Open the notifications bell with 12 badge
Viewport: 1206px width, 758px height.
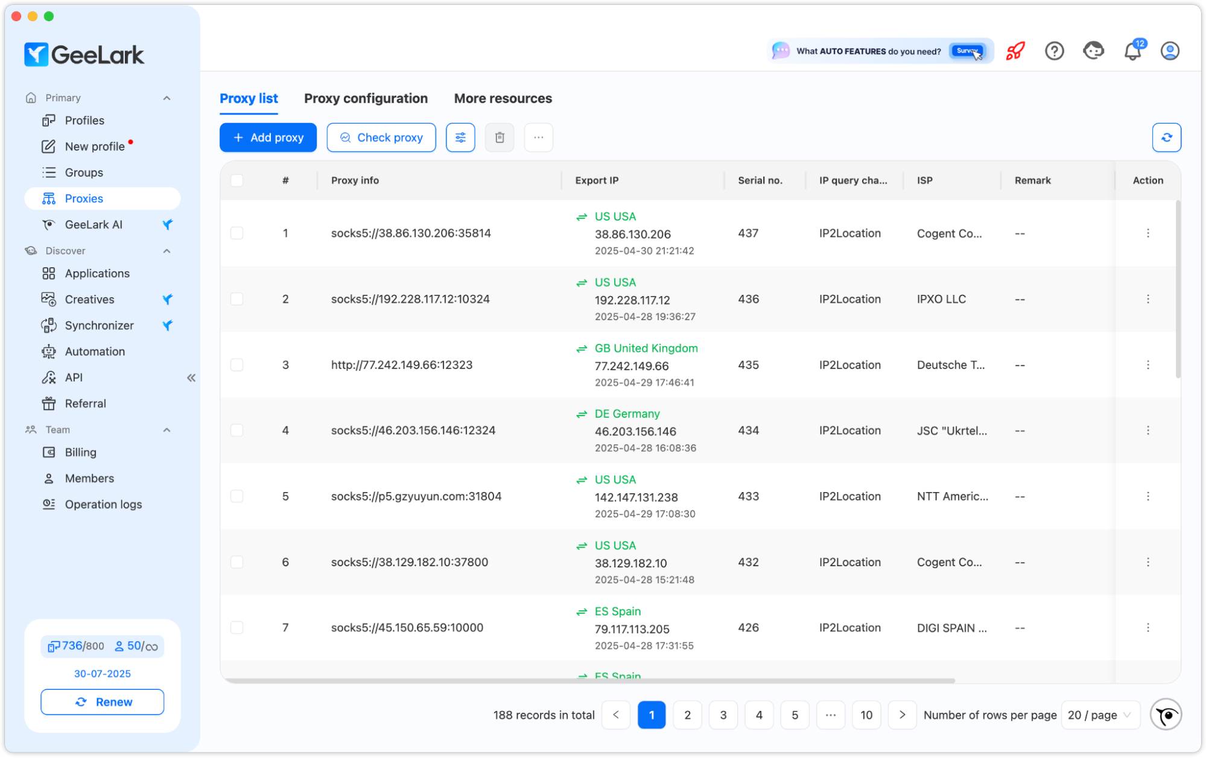(x=1133, y=51)
